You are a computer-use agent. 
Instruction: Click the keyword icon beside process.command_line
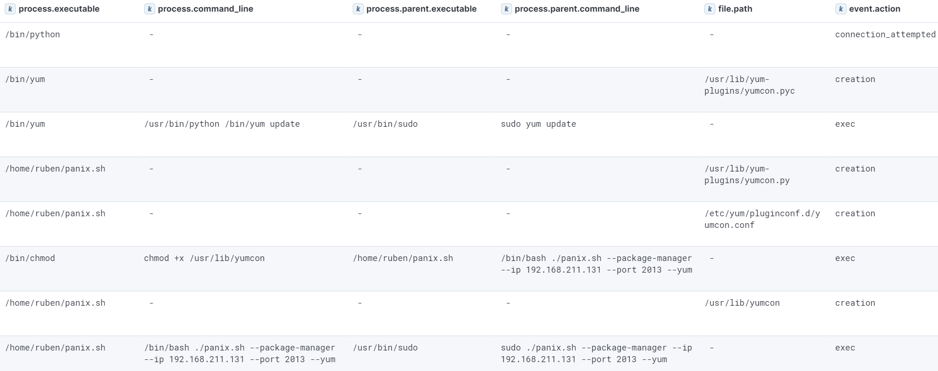[149, 9]
